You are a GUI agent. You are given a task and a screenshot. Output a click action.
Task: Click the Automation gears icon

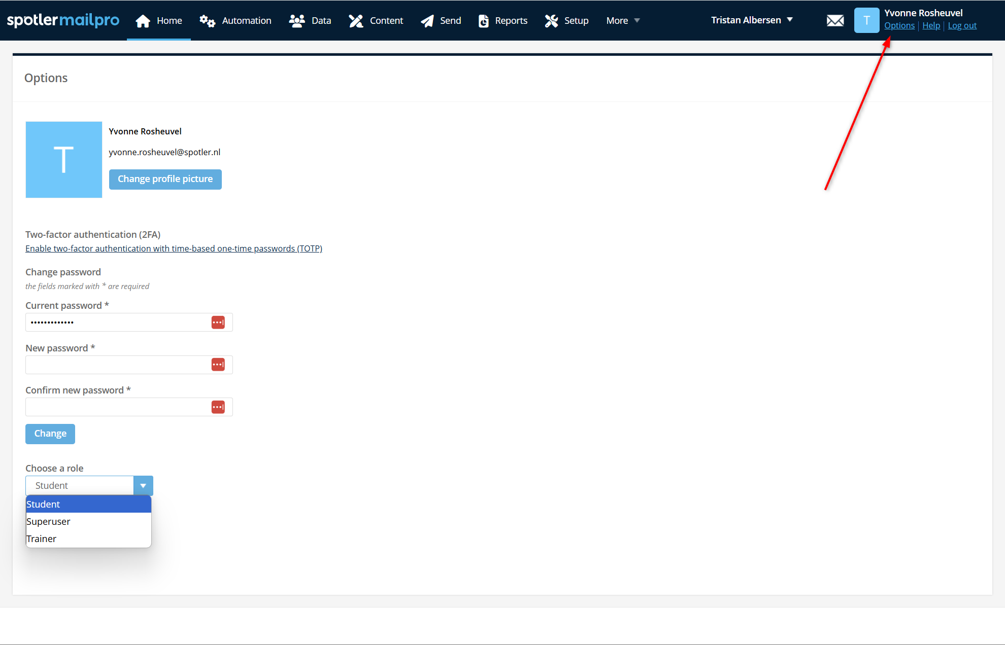[x=207, y=21]
